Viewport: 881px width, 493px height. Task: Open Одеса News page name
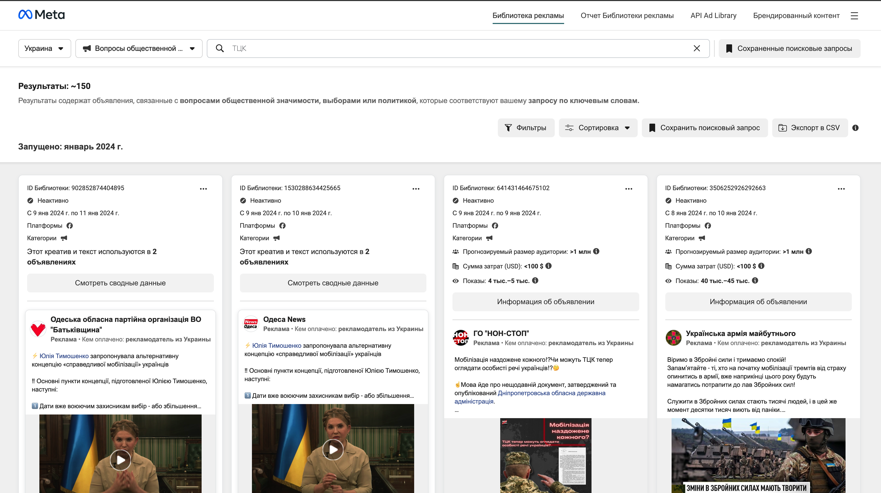tap(284, 319)
